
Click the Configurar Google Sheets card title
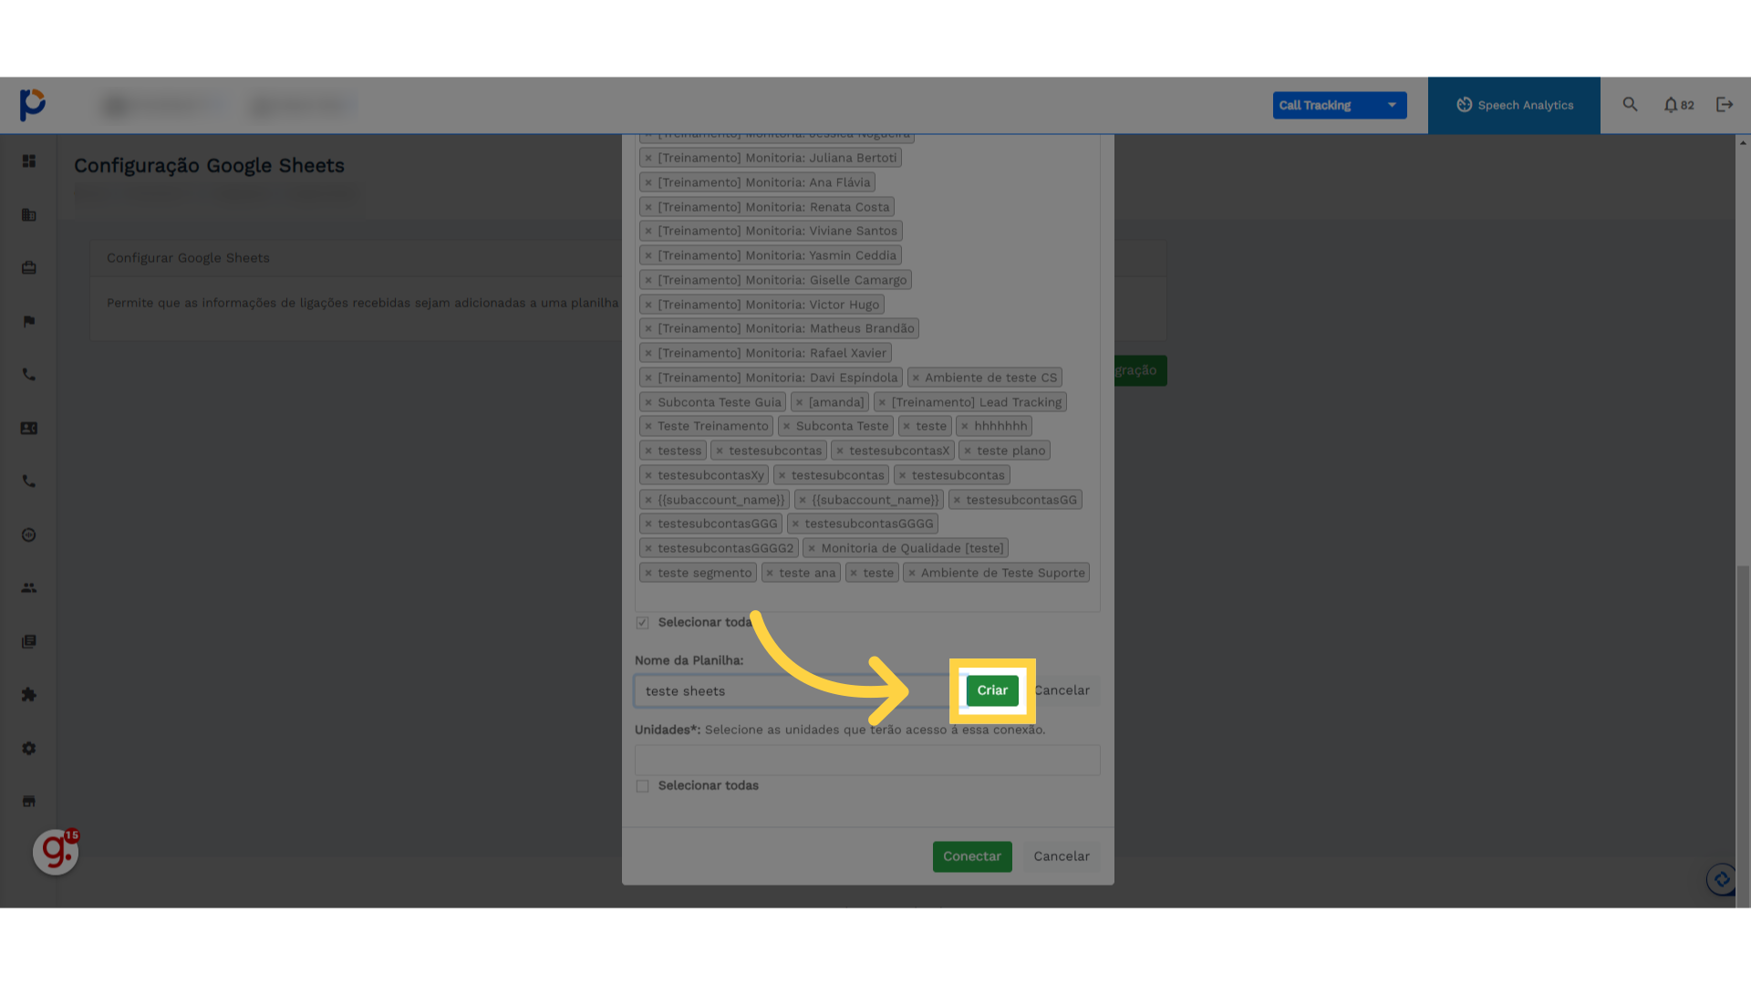(188, 258)
